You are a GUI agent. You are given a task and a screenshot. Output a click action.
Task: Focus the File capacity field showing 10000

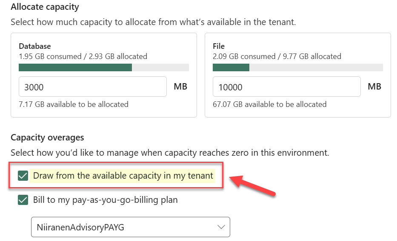[286, 87]
